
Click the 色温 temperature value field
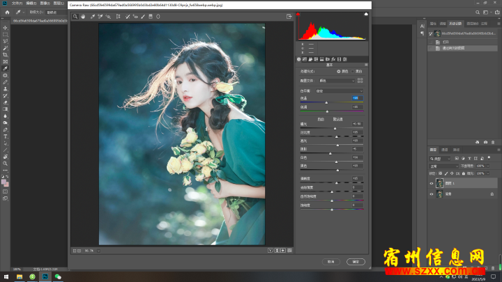(x=357, y=98)
